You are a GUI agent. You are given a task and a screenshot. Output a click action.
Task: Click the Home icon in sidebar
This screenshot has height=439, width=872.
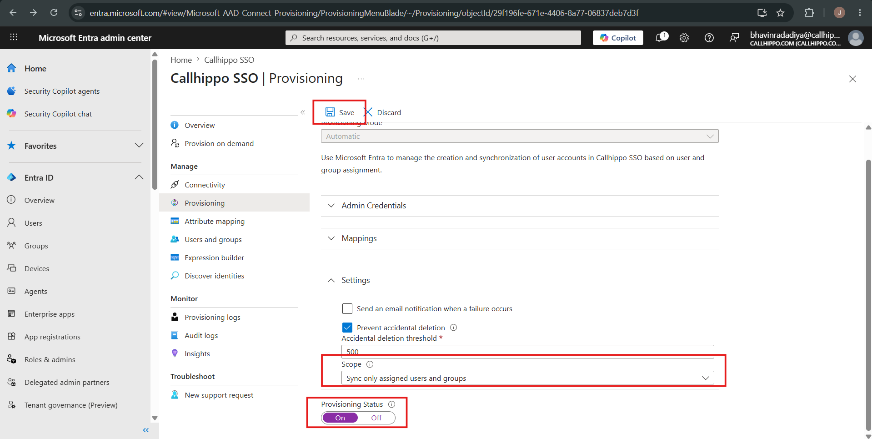coord(12,68)
